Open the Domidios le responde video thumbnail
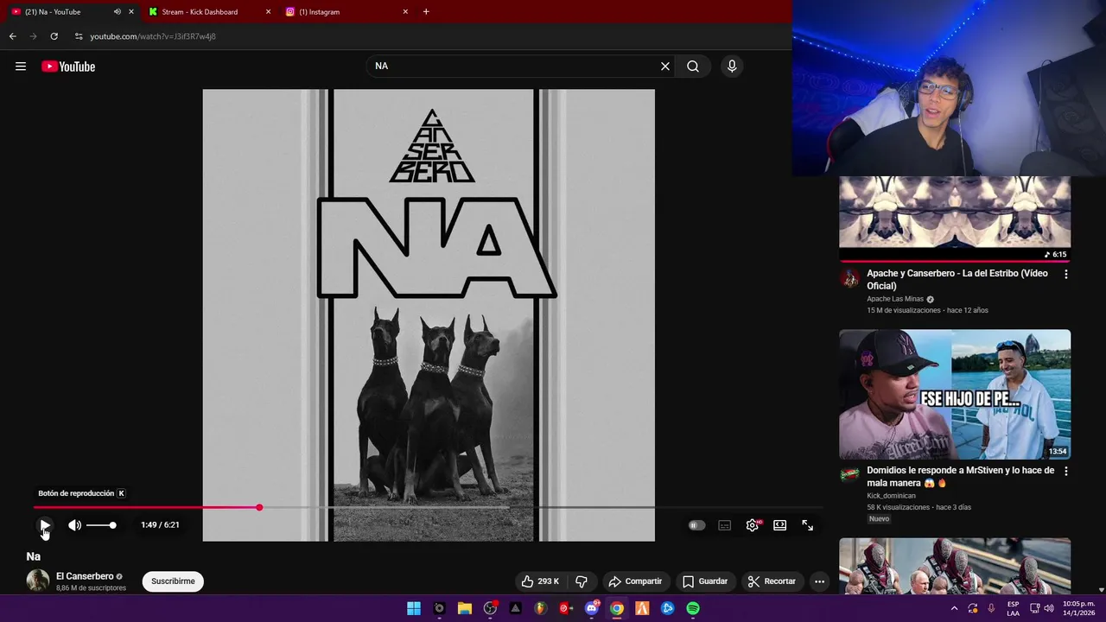Image resolution: width=1106 pixels, height=622 pixels. [x=955, y=394]
